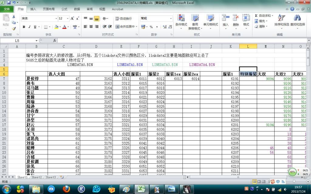
Task: Click the increase font size icon
Action: pyautogui.click(x=73, y=18)
